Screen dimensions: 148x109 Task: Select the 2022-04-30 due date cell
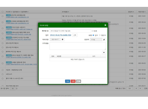point(142,43)
